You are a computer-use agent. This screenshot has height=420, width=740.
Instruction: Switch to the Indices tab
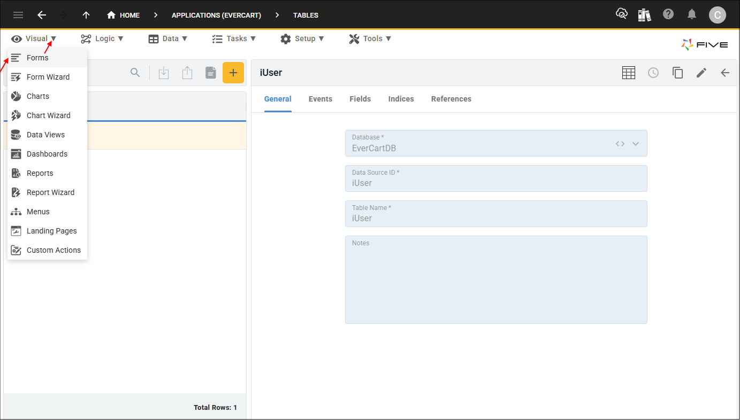(x=401, y=99)
